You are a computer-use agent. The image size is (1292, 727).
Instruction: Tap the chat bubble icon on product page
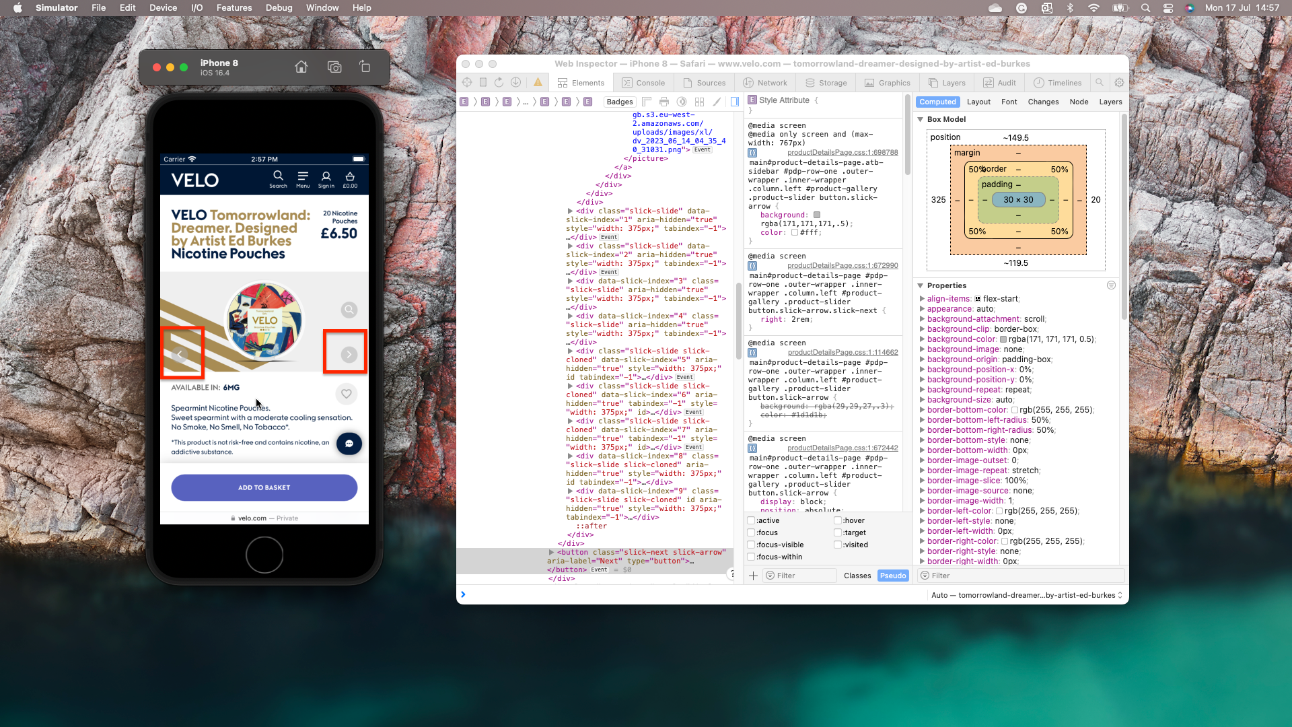349,444
